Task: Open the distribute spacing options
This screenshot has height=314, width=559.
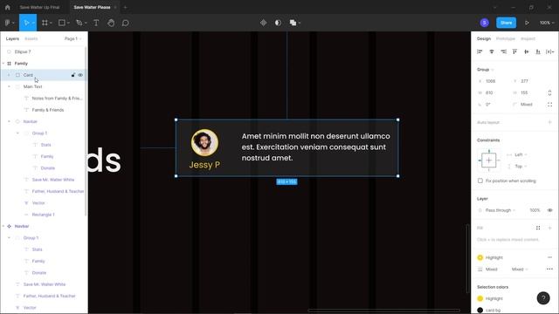Action: [549, 51]
